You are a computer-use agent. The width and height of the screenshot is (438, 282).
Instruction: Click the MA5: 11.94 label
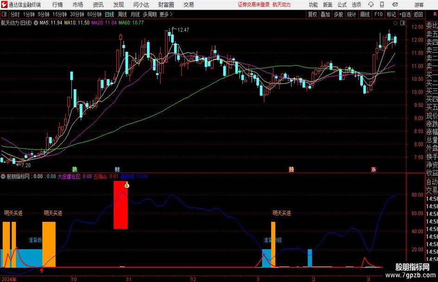(x=51, y=23)
